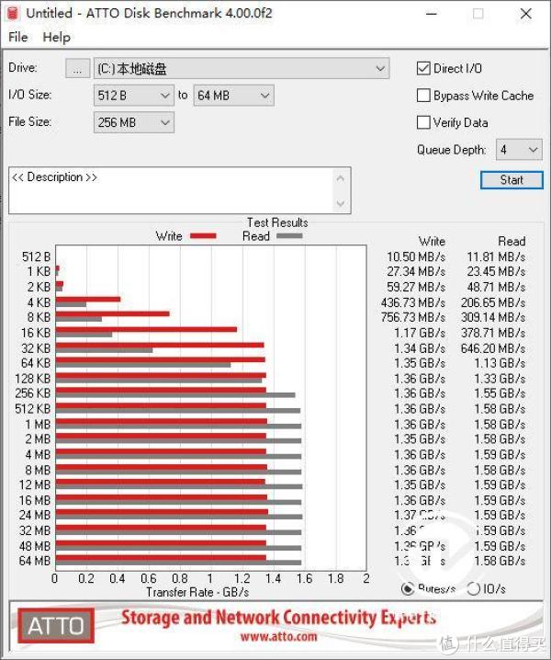Expand the Drive selection dropdown
Viewport: 551px width, 660px height.
click(x=242, y=69)
